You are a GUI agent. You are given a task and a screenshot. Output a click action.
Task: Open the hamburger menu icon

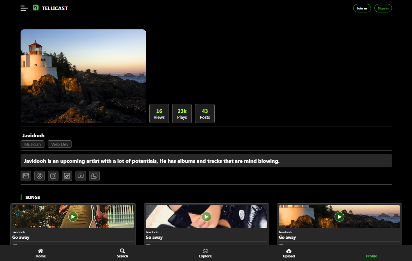pos(24,8)
